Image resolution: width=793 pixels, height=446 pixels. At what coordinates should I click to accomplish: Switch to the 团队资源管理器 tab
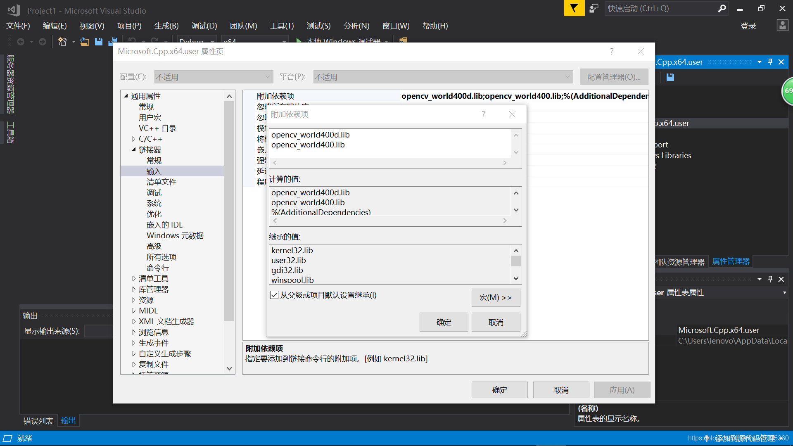[680, 262]
